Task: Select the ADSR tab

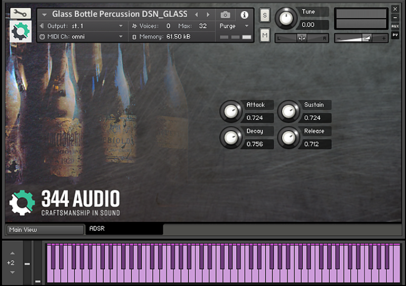Action: pos(124,229)
